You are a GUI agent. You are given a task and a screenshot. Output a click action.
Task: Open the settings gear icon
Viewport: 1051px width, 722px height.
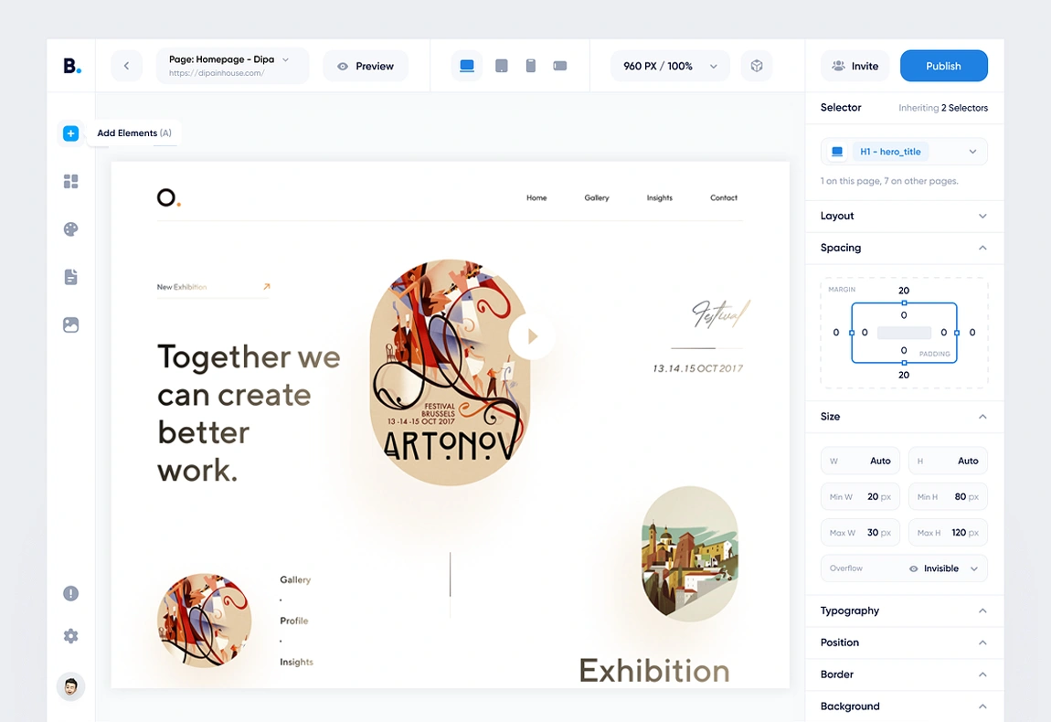70,636
